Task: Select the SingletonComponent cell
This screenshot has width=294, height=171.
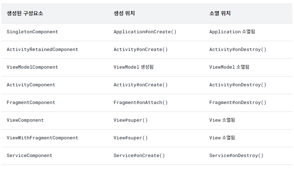Action: pyautogui.click(x=32, y=32)
